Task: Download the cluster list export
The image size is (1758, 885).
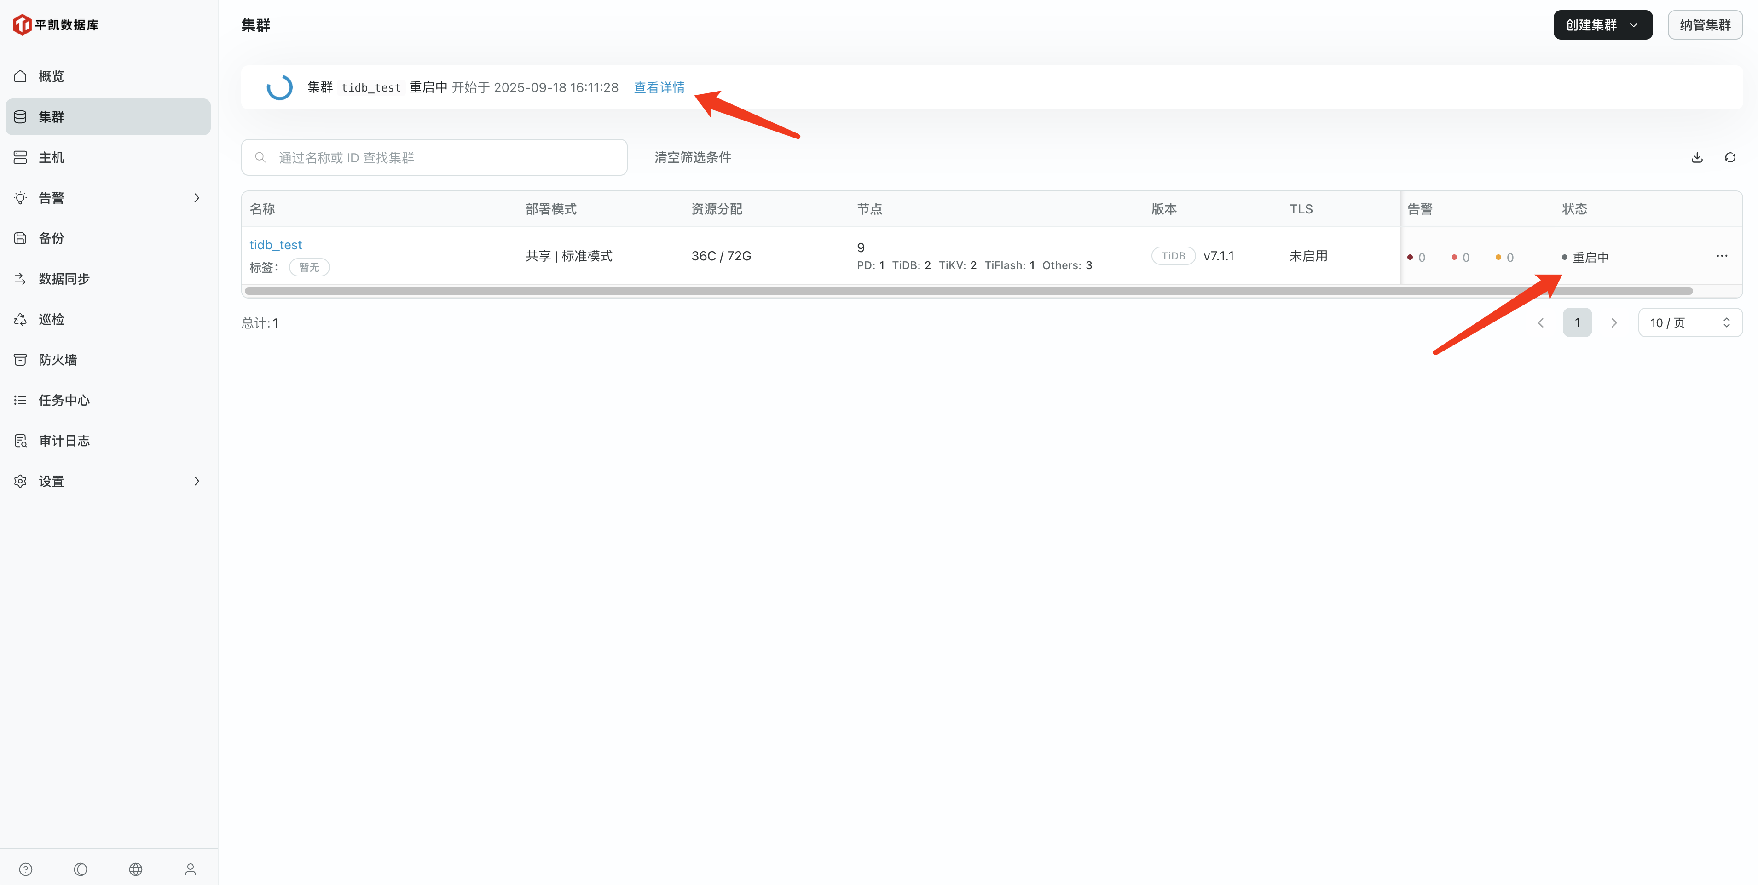Action: (1697, 157)
